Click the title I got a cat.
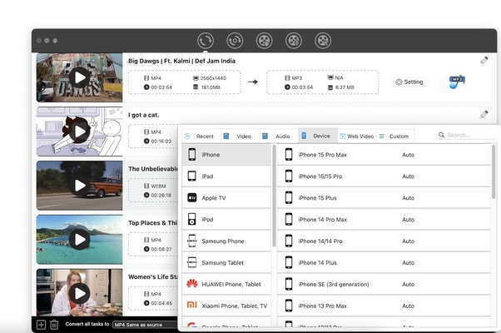Screen dimensions: 501x333 [x=143, y=115]
